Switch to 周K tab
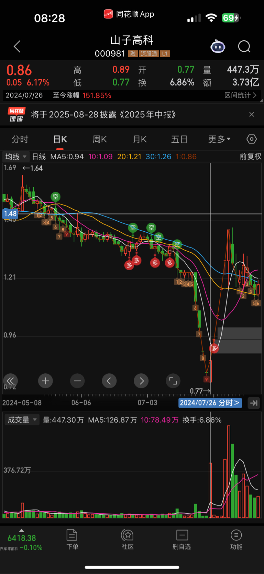264x574 pixels. [100, 139]
